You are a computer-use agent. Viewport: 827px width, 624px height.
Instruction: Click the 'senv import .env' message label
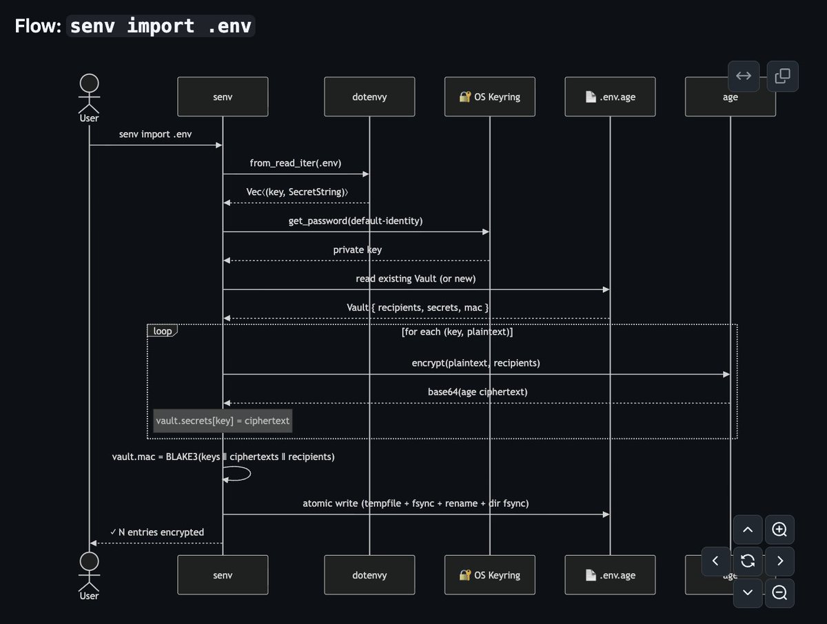click(x=156, y=134)
